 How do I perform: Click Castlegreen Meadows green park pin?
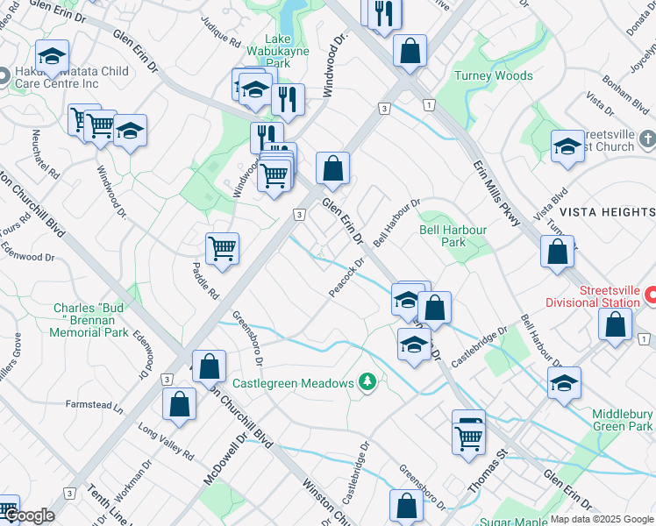(x=367, y=381)
